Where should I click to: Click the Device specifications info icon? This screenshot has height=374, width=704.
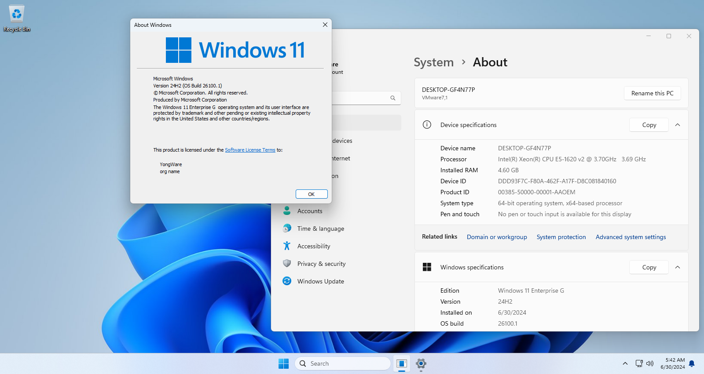click(x=427, y=124)
